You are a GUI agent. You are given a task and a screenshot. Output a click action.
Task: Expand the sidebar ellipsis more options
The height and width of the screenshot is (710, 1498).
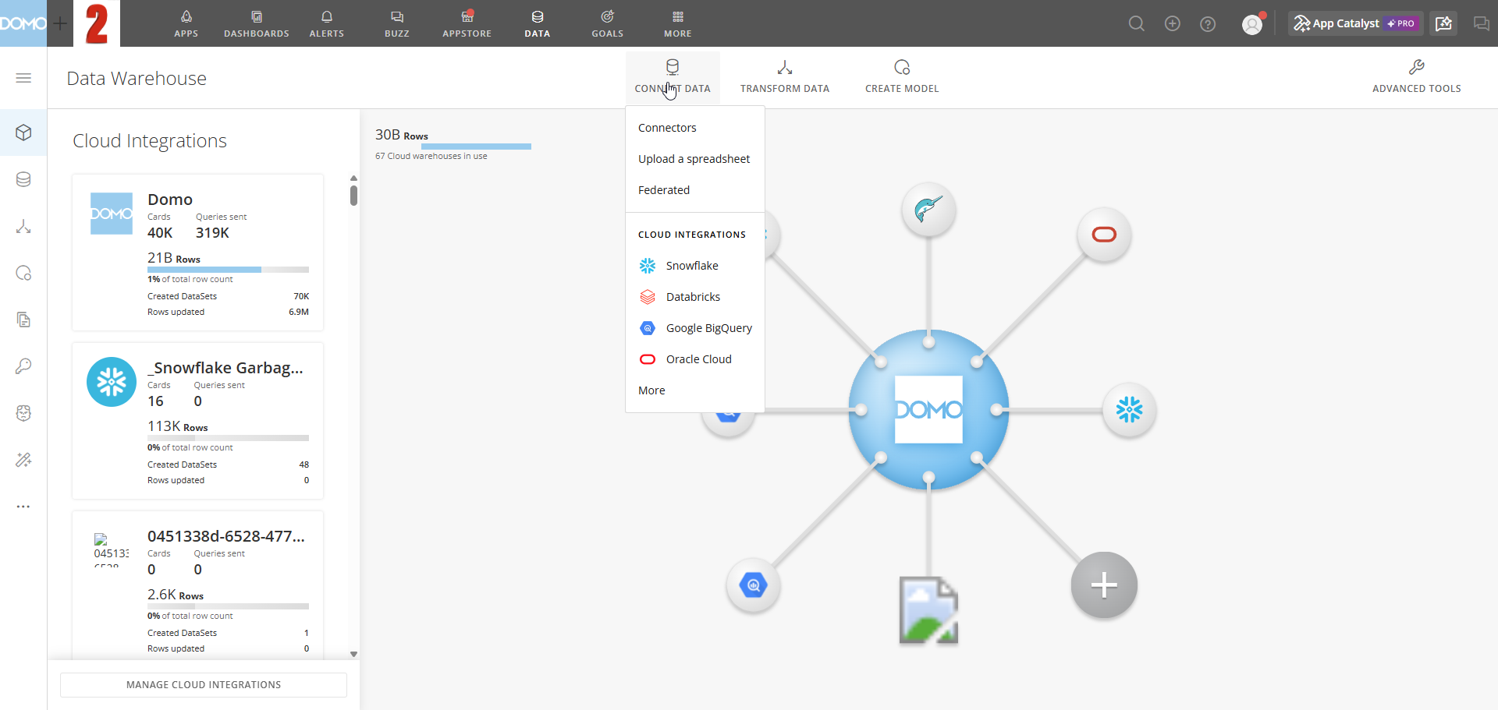[x=23, y=507]
